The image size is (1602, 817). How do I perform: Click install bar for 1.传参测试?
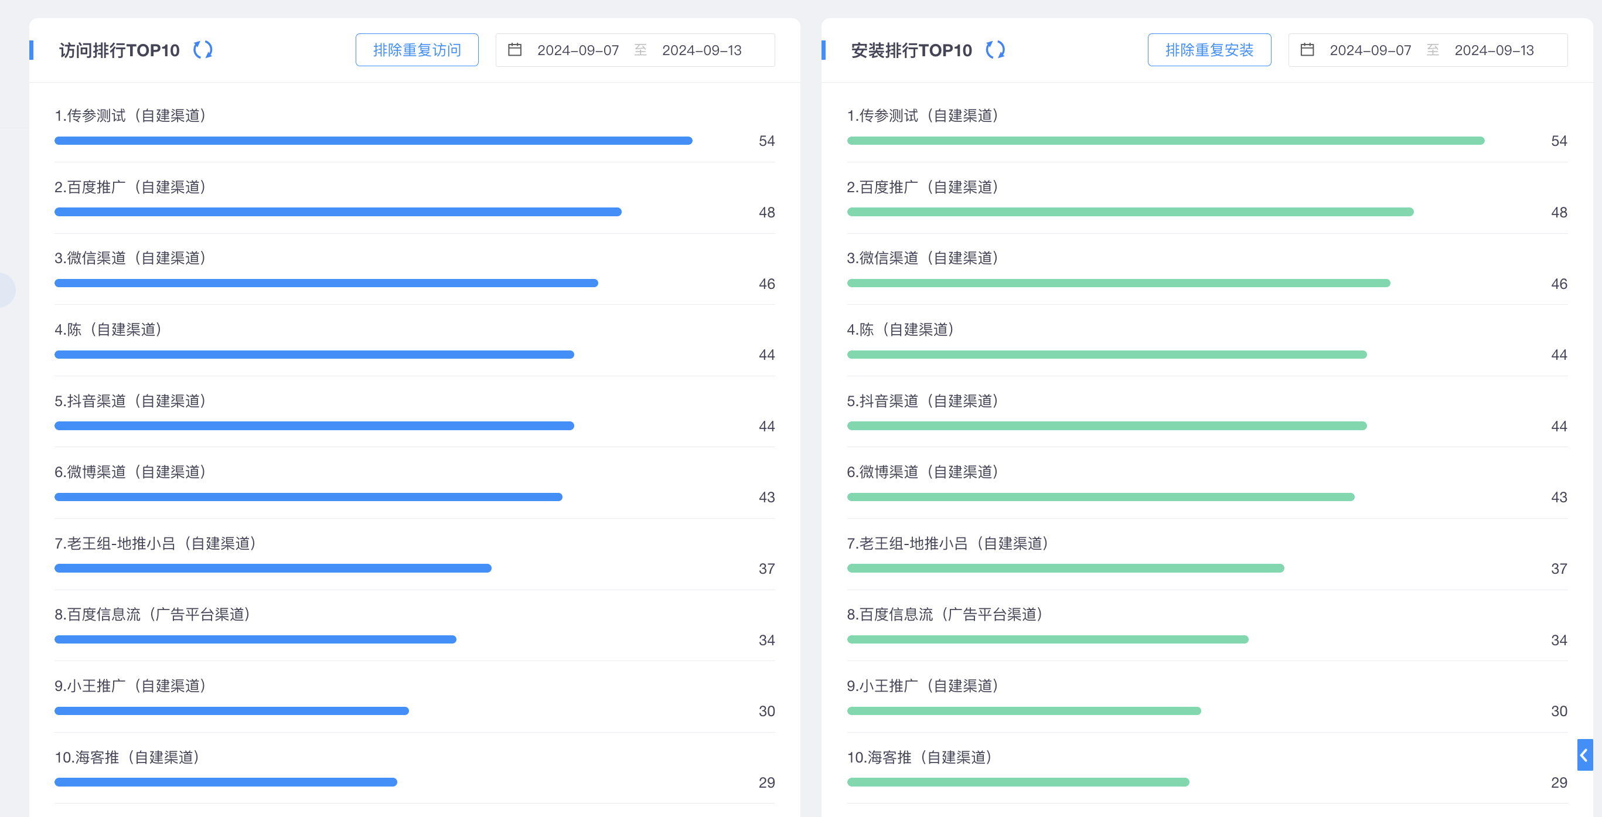pyautogui.click(x=1165, y=141)
